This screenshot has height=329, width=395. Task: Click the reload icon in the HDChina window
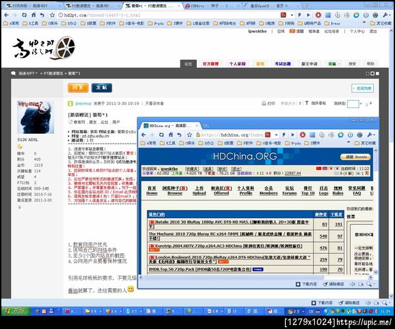pyautogui.click(x=161, y=135)
